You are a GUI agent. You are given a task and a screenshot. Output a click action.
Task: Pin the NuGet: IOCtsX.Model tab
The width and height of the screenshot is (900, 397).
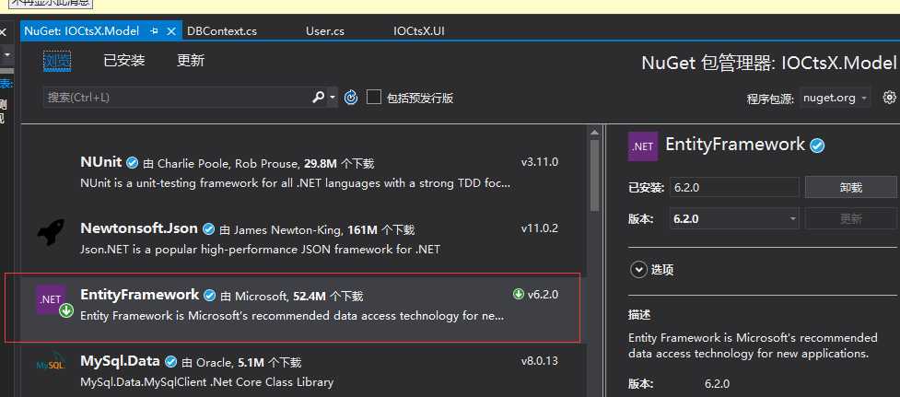[154, 31]
